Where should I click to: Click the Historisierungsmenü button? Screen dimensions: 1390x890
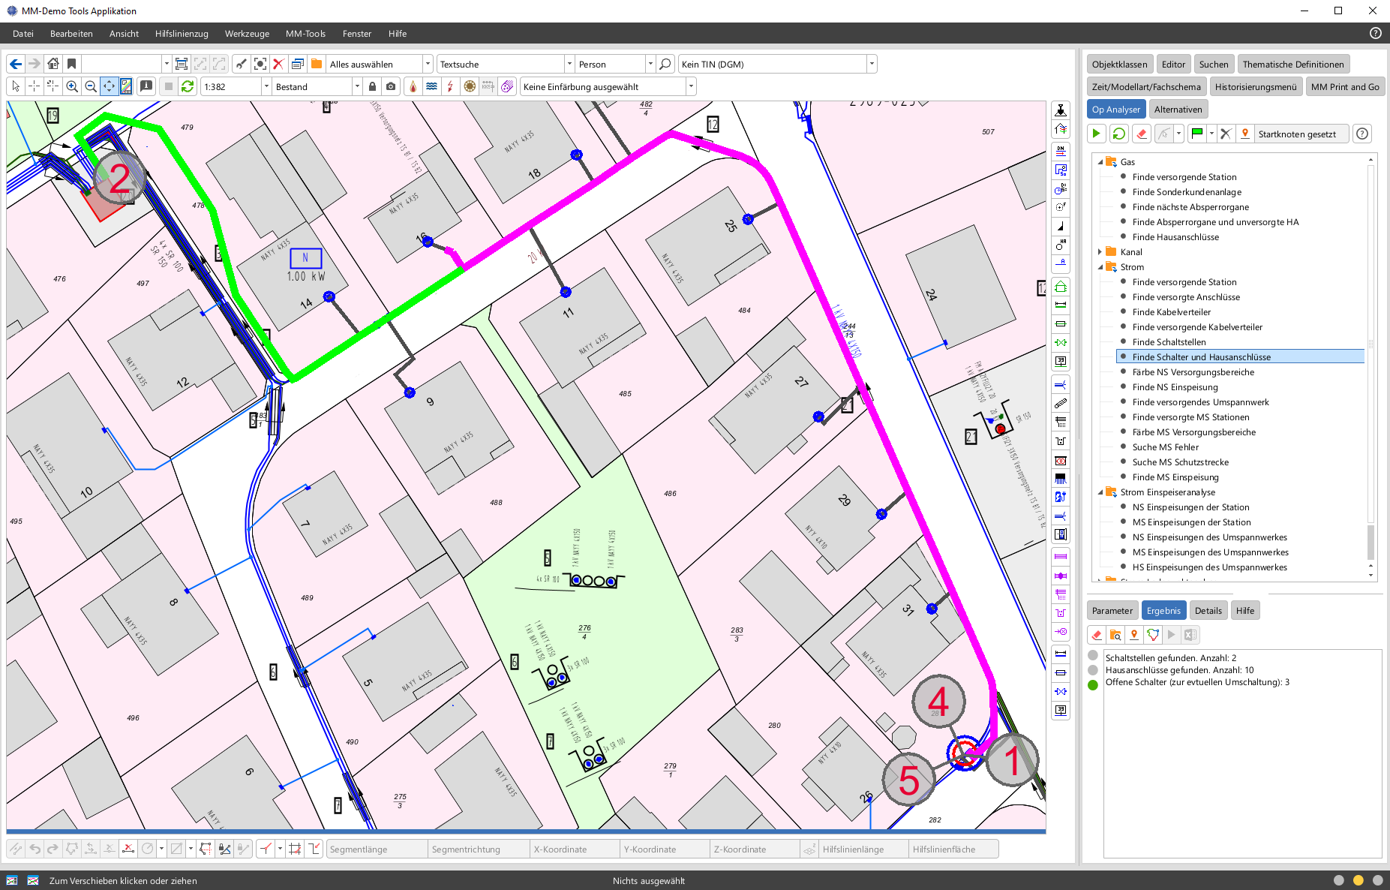coord(1255,86)
